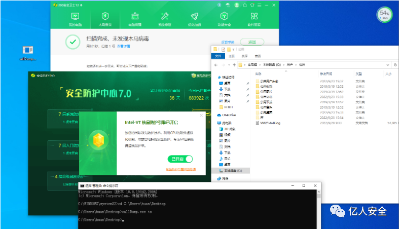This screenshot has width=400, height=229.
Task: Toggle the 已开启 Intel-VT protection switch
Action: (x=180, y=159)
